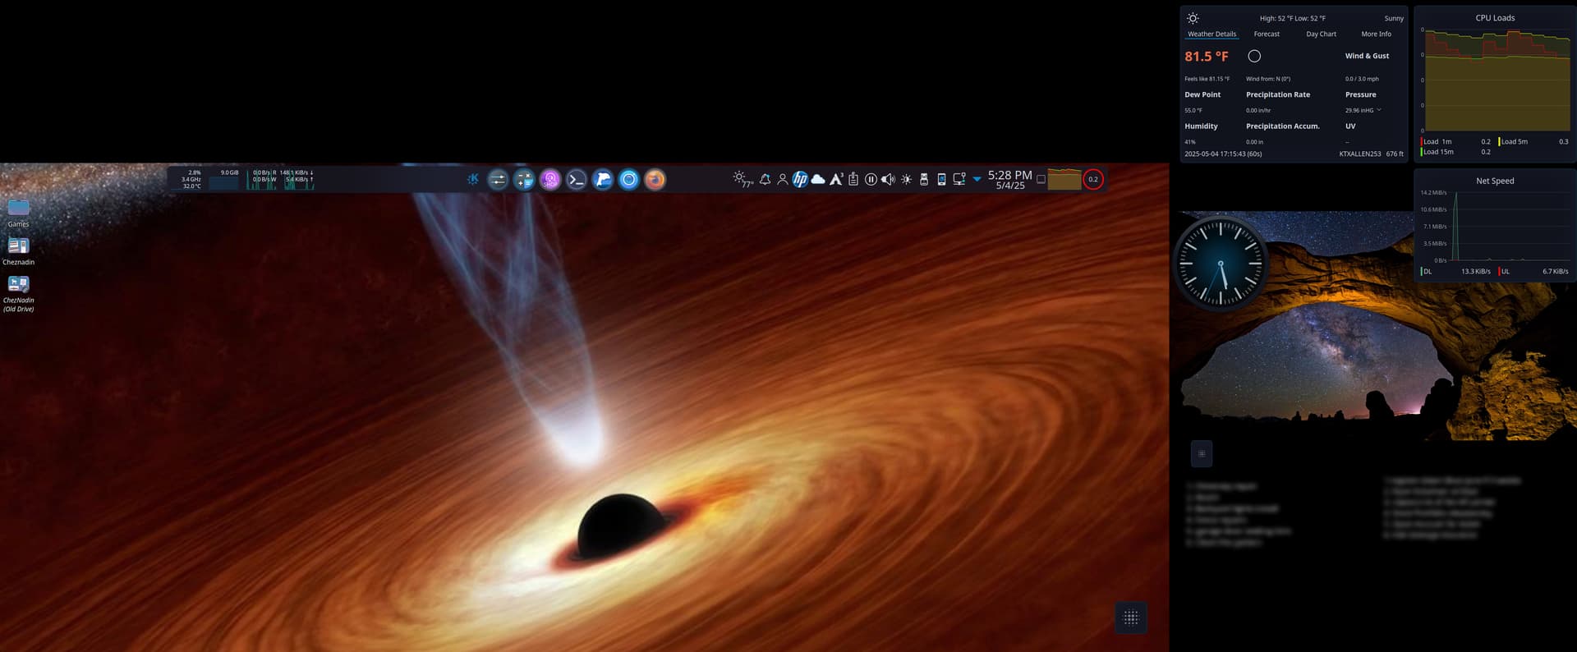Open the notifications bell icon
This screenshot has height=652, width=1577.
(x=766, y=179)
